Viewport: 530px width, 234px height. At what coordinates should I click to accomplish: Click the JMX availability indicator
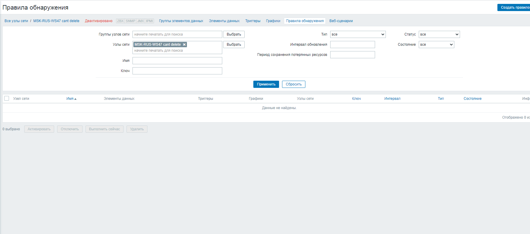coord(141,21)
